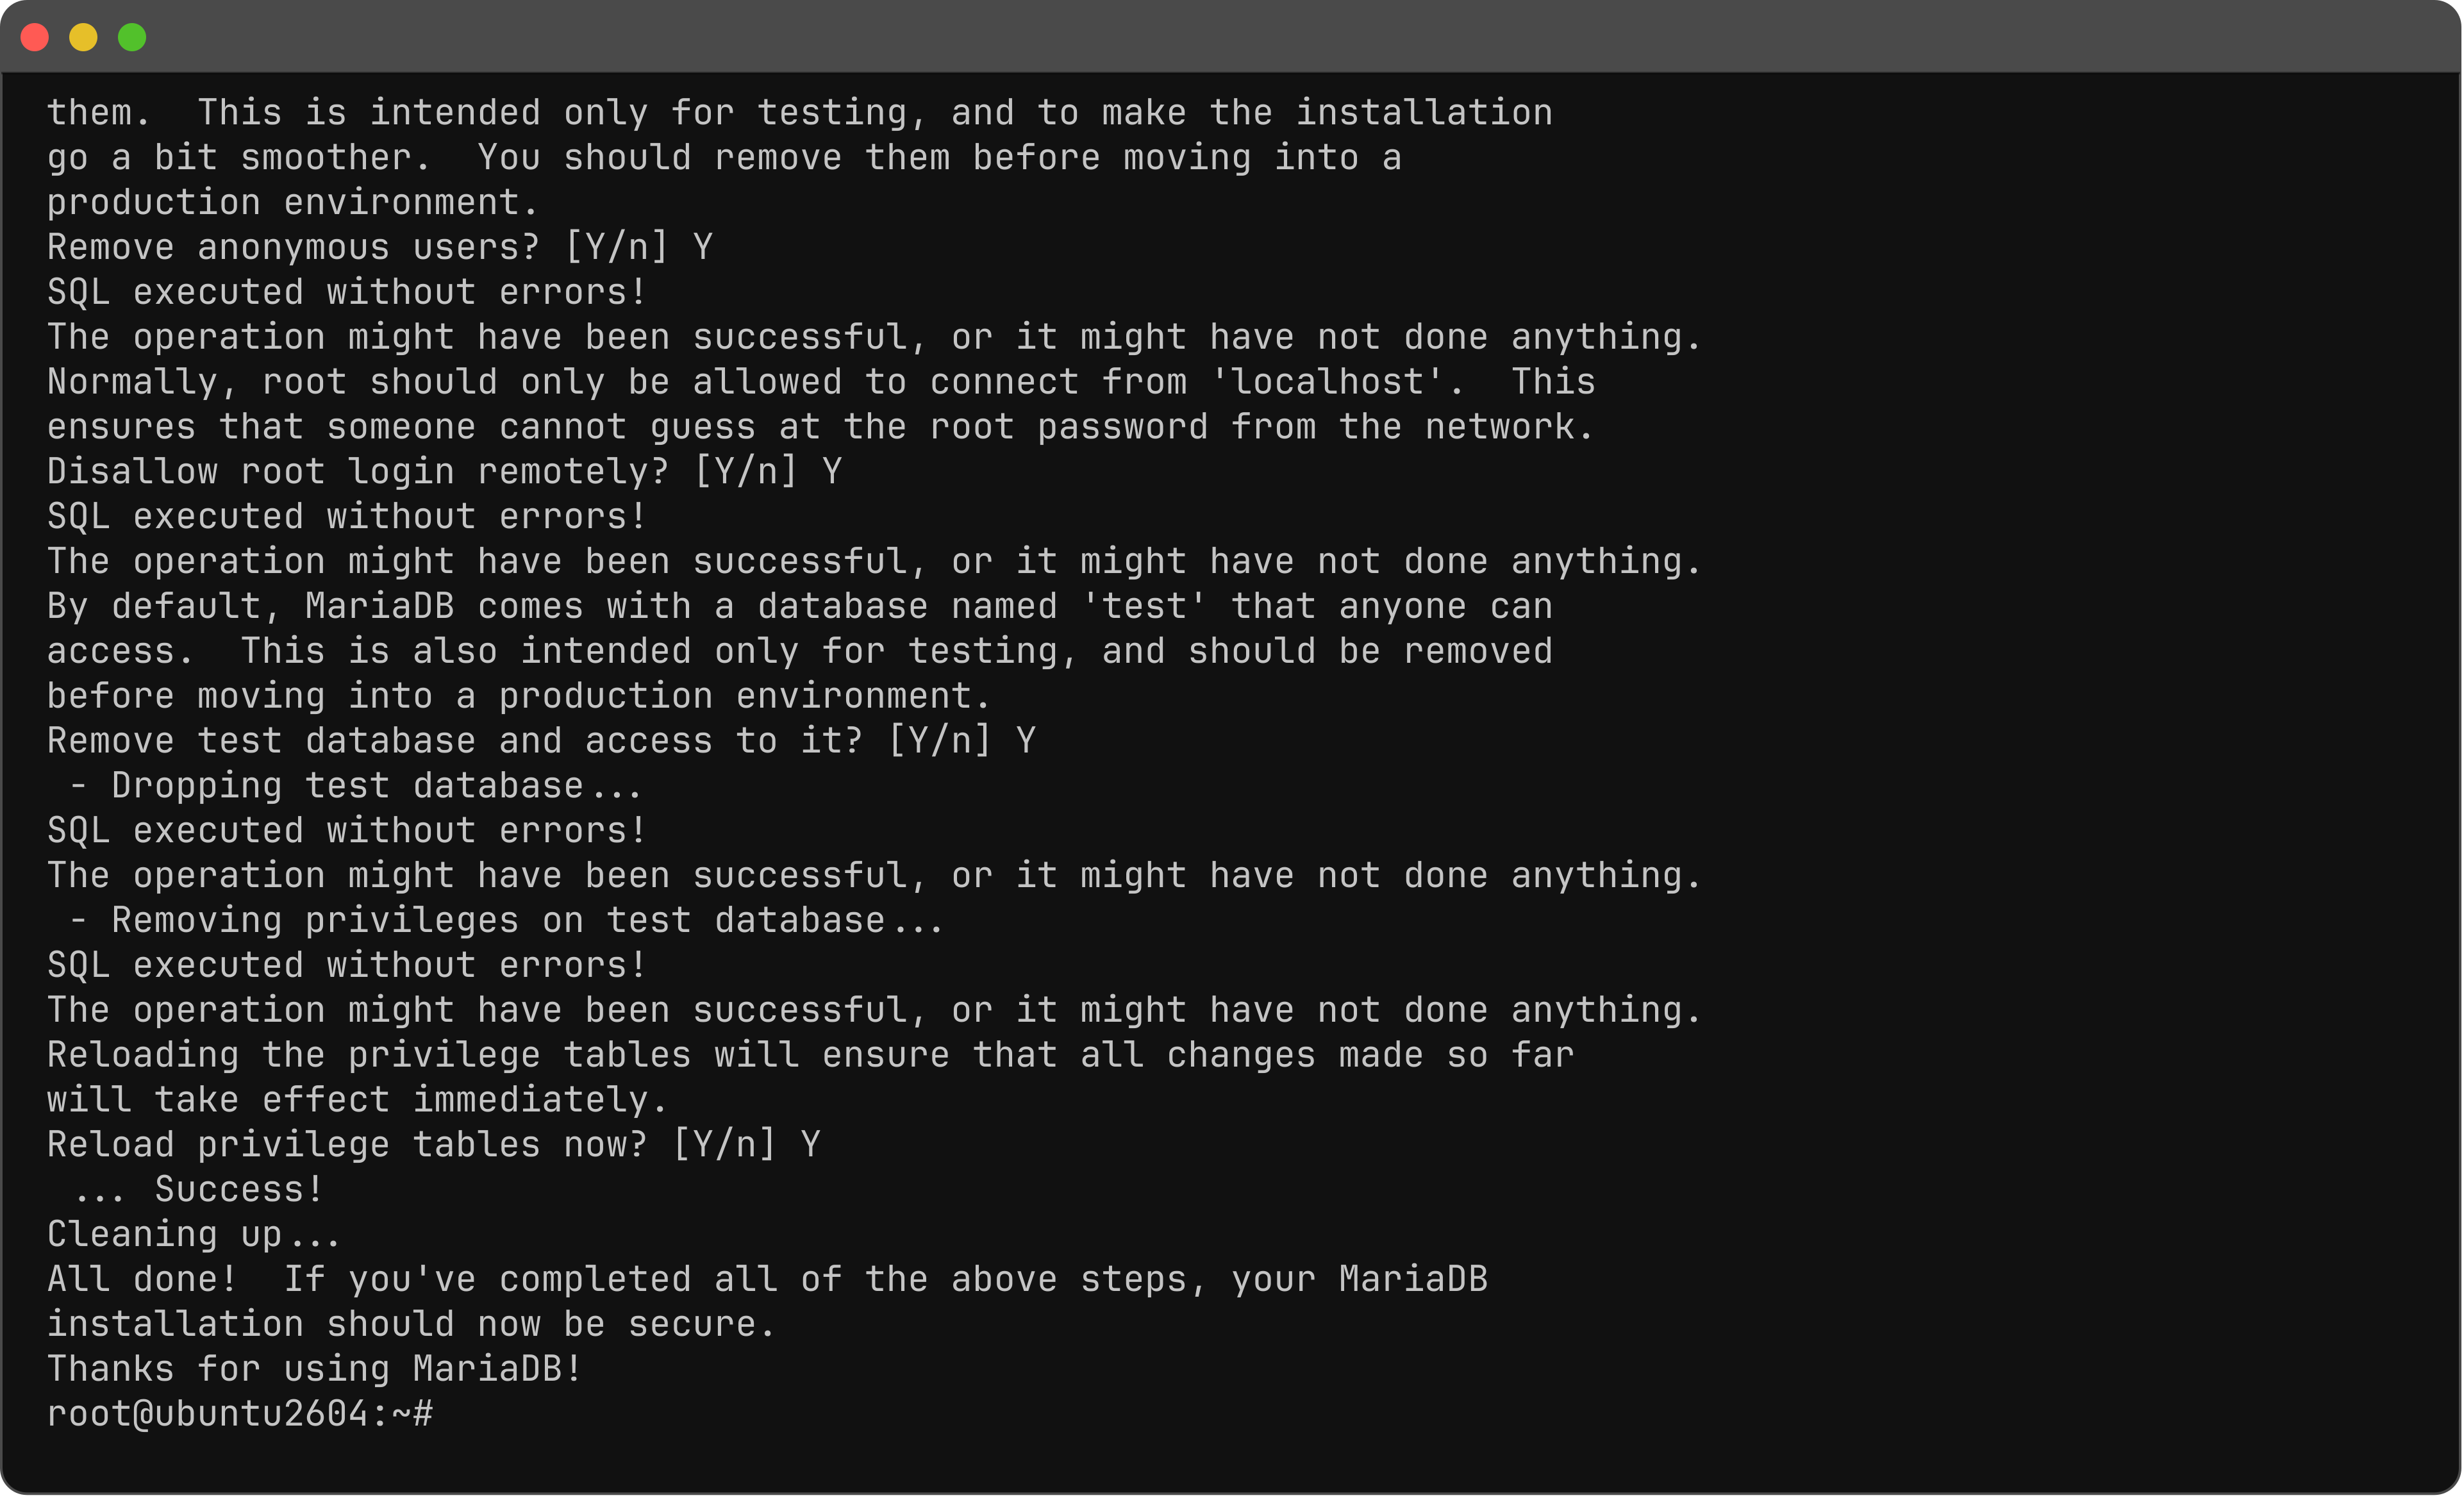Click the red close window button
The height and width of the screenshot is (1498, 2464).
point(35,37)
